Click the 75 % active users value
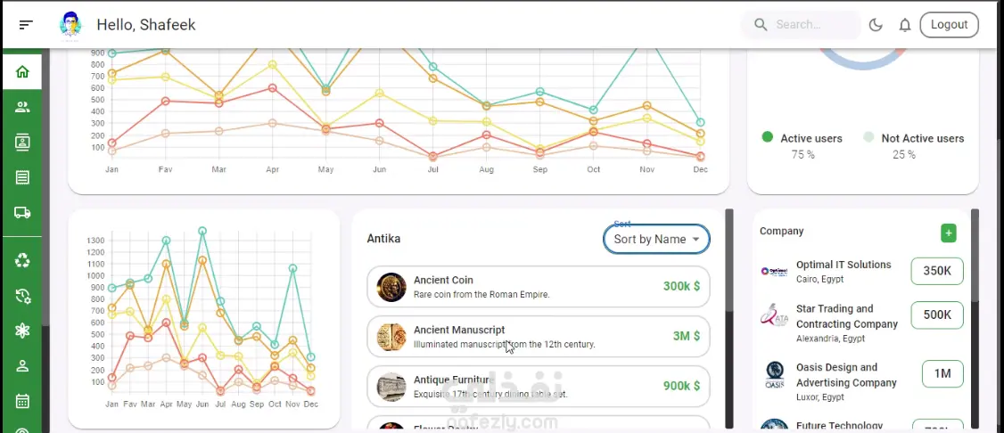1004x433 pixels. [x=802, y=155]
